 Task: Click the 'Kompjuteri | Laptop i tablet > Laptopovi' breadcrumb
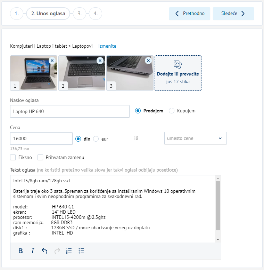point(51,46)
